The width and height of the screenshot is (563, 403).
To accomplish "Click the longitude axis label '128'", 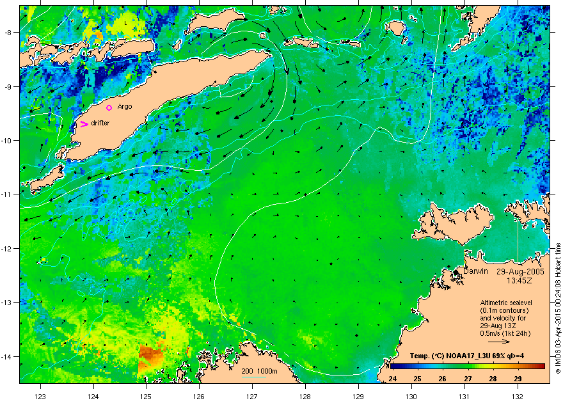I will (305, 397).
